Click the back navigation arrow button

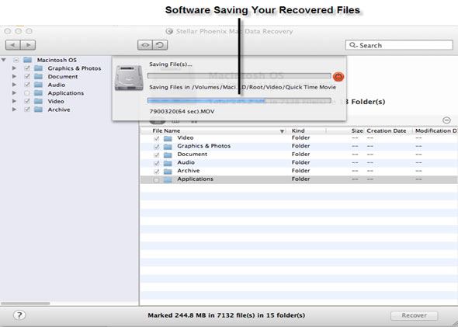[x=13, y=45]
